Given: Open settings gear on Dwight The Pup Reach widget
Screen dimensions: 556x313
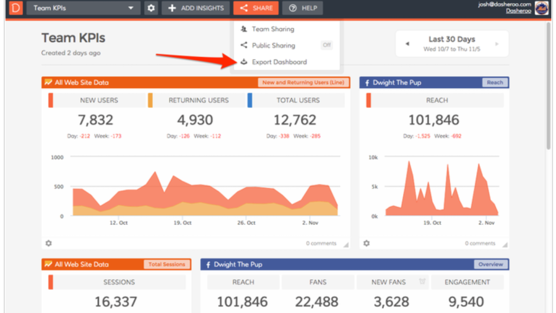Looking at the screenshot, I should click(367, 243).
